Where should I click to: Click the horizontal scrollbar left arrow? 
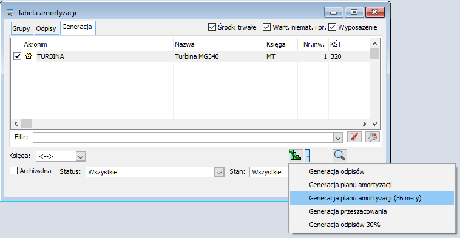coord(16,124)
